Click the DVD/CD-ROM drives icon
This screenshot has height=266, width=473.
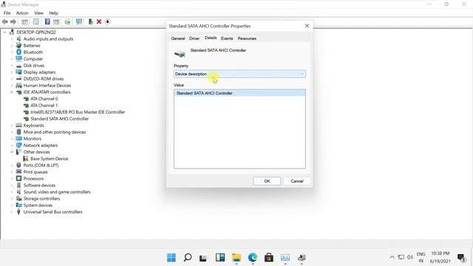pos(18,79)
